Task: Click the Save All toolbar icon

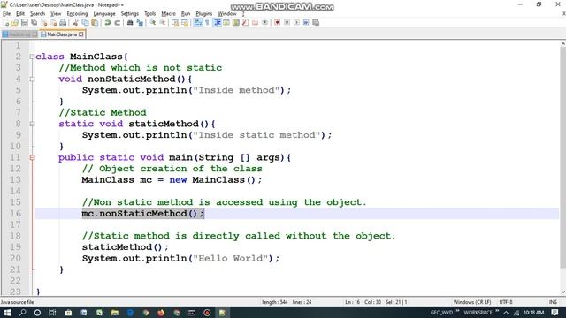Action: (34, 23)
